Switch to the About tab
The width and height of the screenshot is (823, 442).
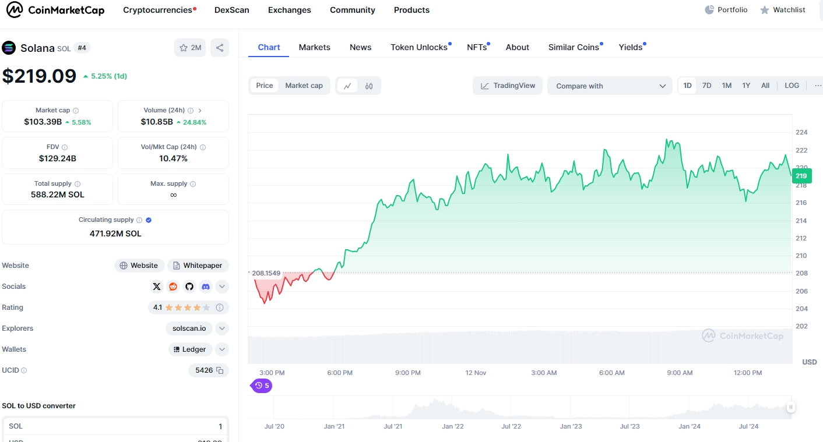tap(518, 47)
